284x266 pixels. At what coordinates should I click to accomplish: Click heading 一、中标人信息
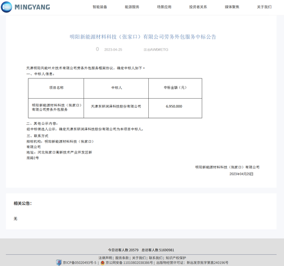(x=40, y=74)
